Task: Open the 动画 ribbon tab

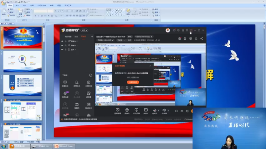Action: pos(32,5)
